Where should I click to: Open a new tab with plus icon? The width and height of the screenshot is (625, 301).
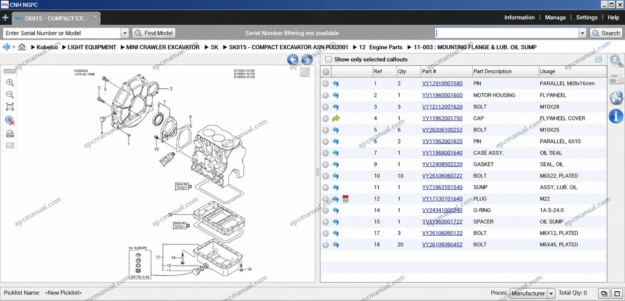click(5, 18)
